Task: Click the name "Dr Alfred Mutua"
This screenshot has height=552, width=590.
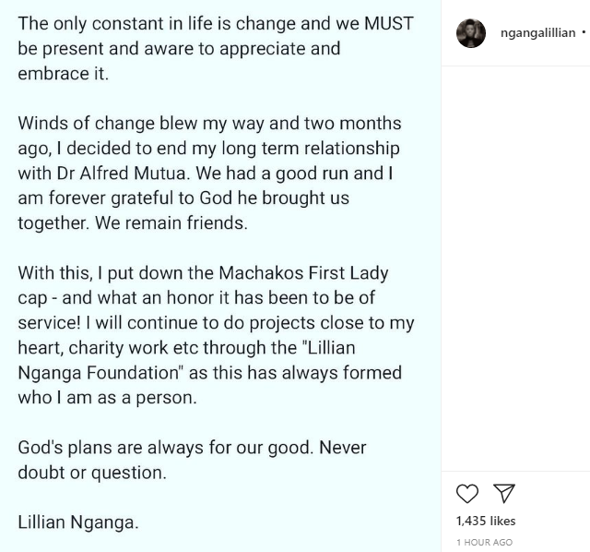Action: pos(121,174)
